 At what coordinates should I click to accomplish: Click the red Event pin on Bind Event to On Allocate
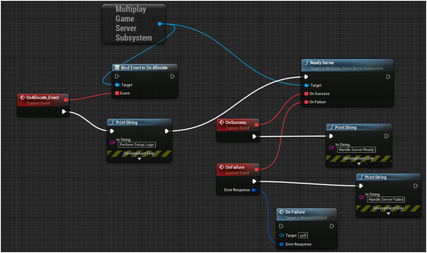(x=116, y=93)
